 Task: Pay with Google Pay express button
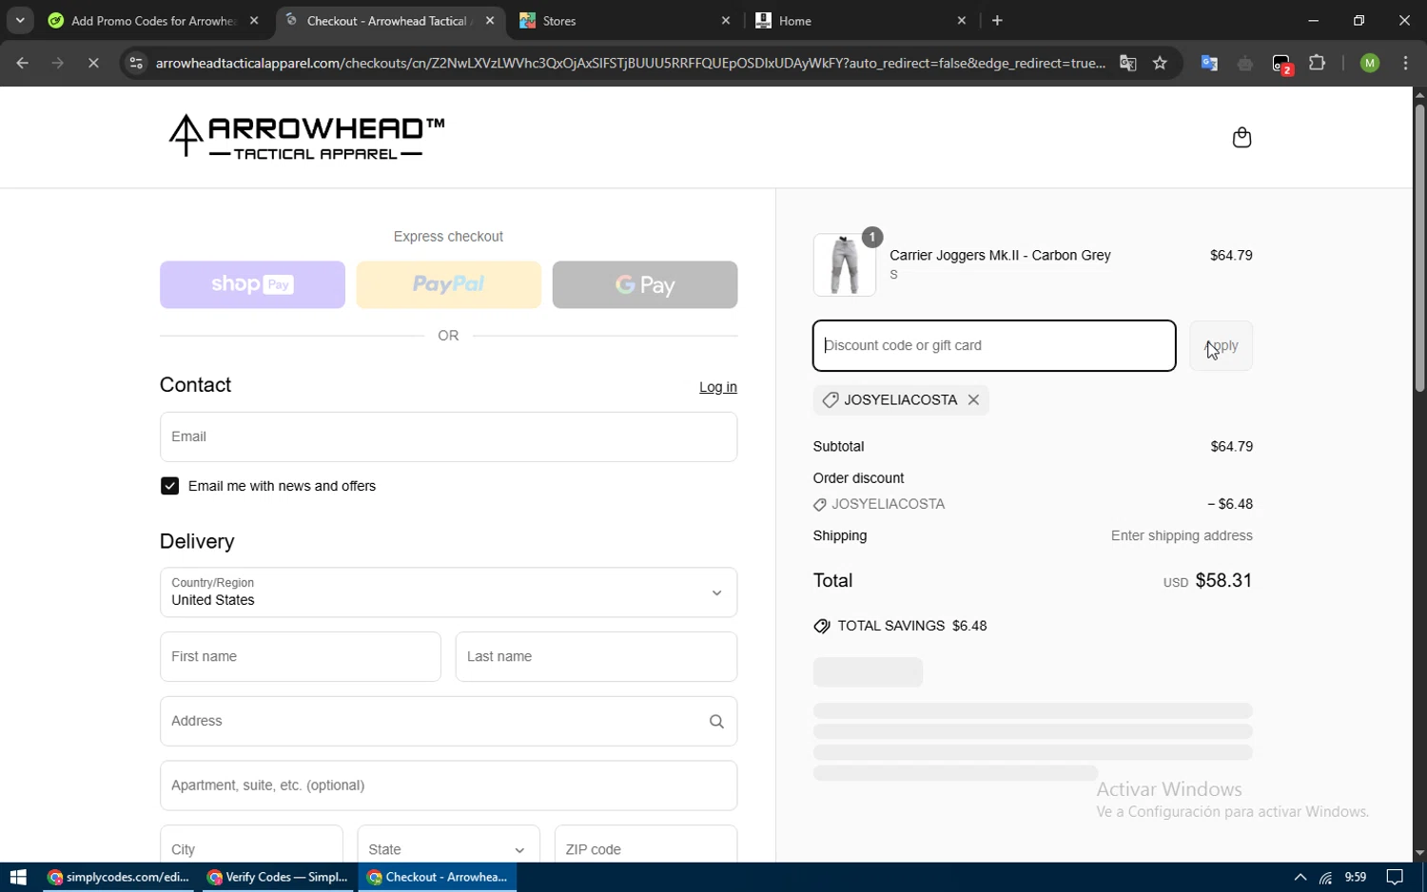pos(645,284)
